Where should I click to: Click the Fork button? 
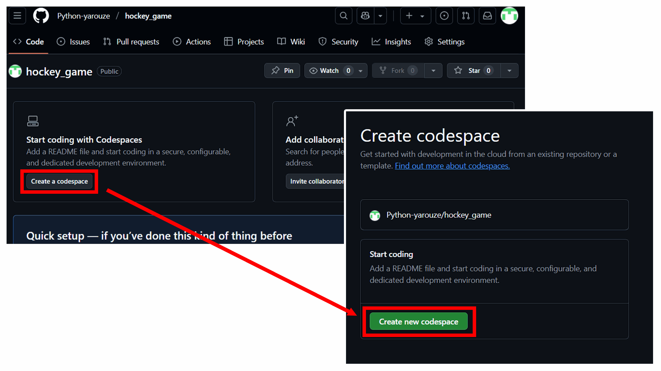click(x=398, y=70)
